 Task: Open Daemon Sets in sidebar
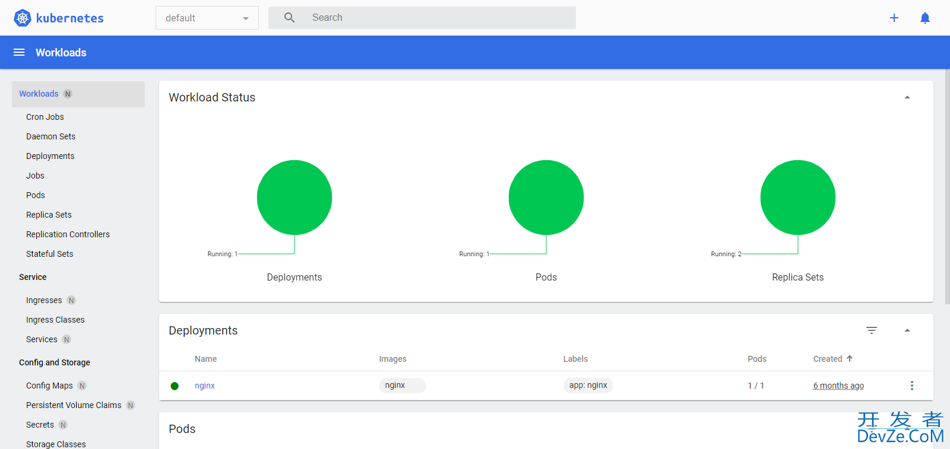[x=50, y=136]
